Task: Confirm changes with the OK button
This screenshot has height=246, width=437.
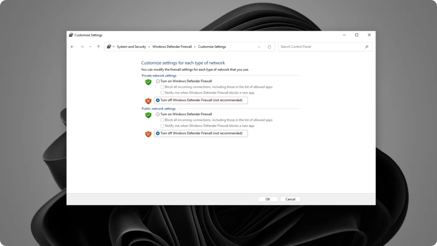Action: click(268, 199)
